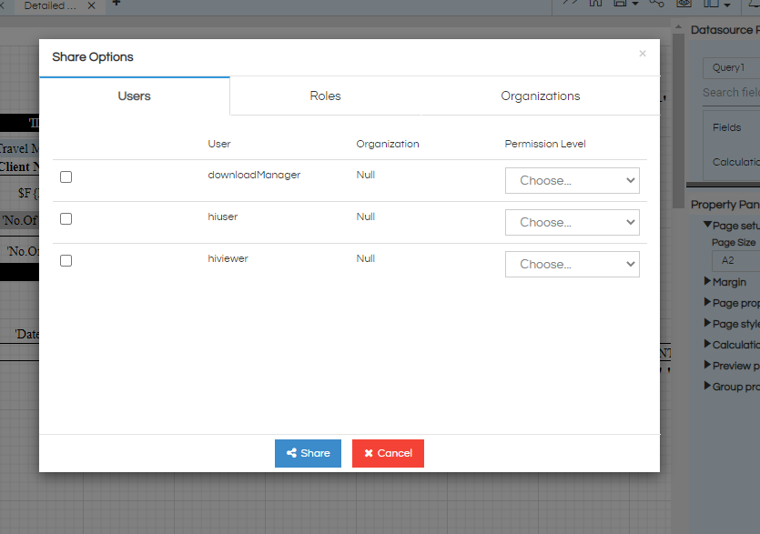The image size is (760, 534).
Task: Tick the hiuser checkbox
Action: 66,219
